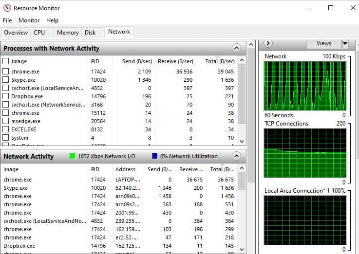Image resolution: width=359 pixels, height=254 pixels.
Task: Click down arrow of Network Activity list scrollbar
Action: pos(242,249)
